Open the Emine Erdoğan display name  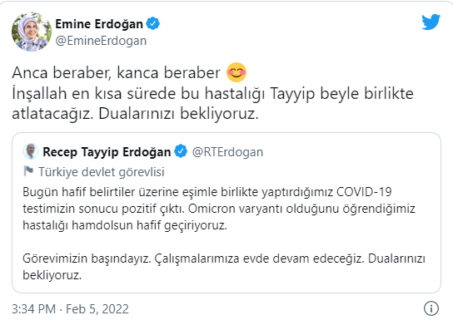click(x=99, y=23)
